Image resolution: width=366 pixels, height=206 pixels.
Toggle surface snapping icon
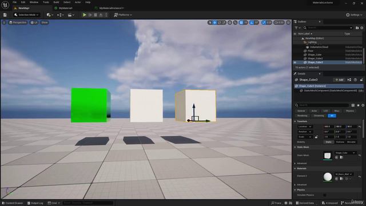click(x=235, y=23)
